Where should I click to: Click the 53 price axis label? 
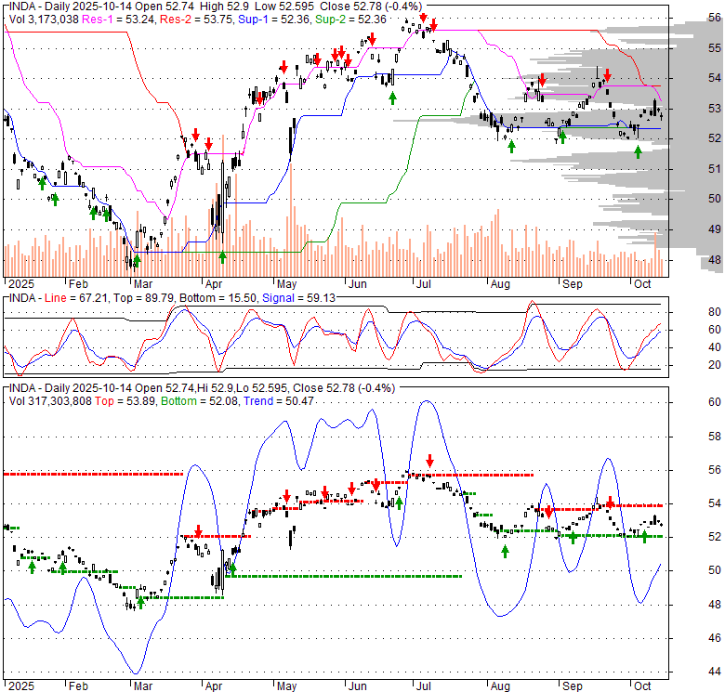click(715, 108)
